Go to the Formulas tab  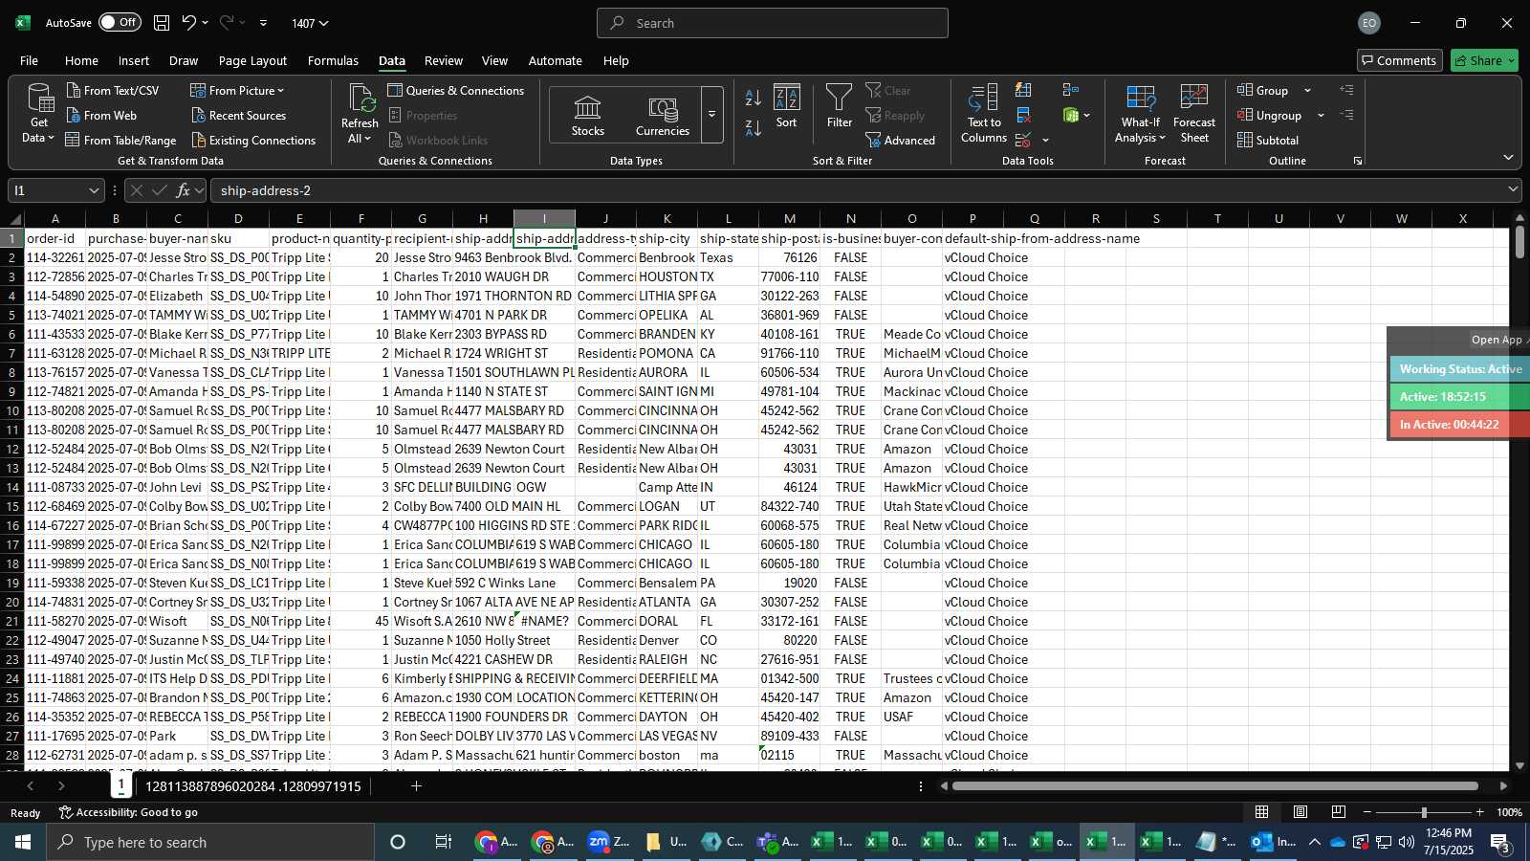(x=333, y=60)
